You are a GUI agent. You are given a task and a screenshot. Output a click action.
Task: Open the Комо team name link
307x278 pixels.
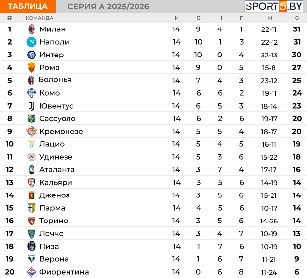tap(49, 93)
